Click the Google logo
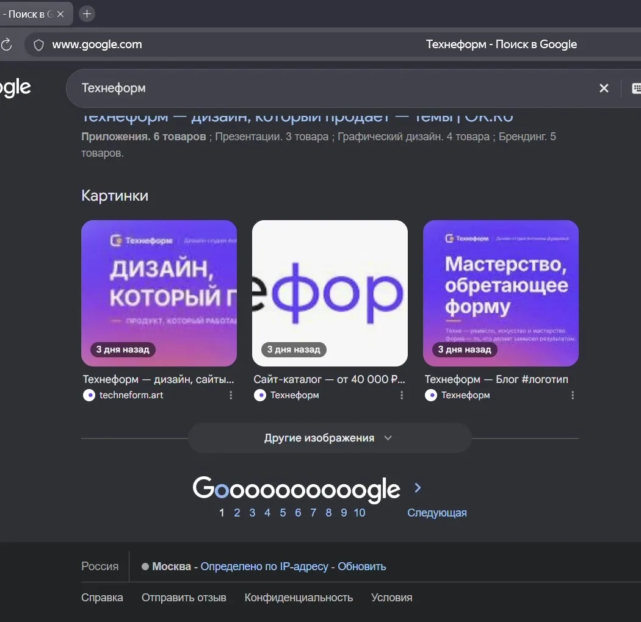This screenshot has height=622, width=641. click(x=15, y=88)
